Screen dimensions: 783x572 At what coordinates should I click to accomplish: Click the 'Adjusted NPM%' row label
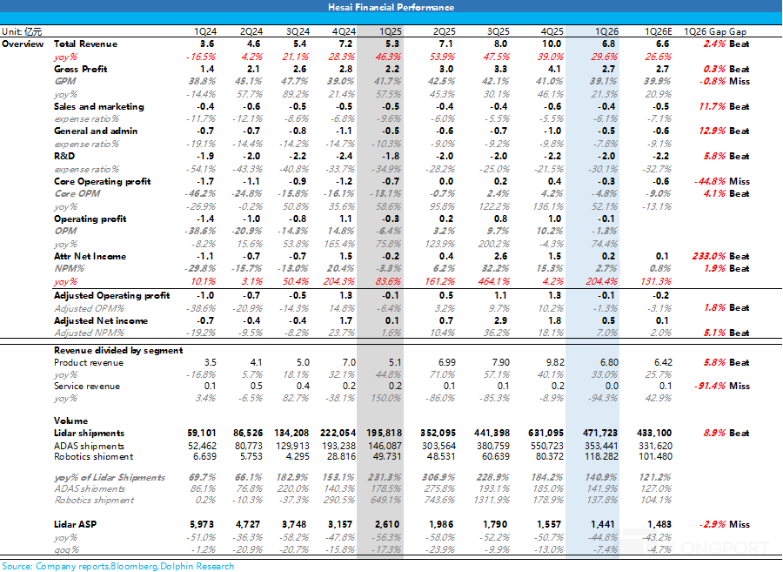(89, 333)
